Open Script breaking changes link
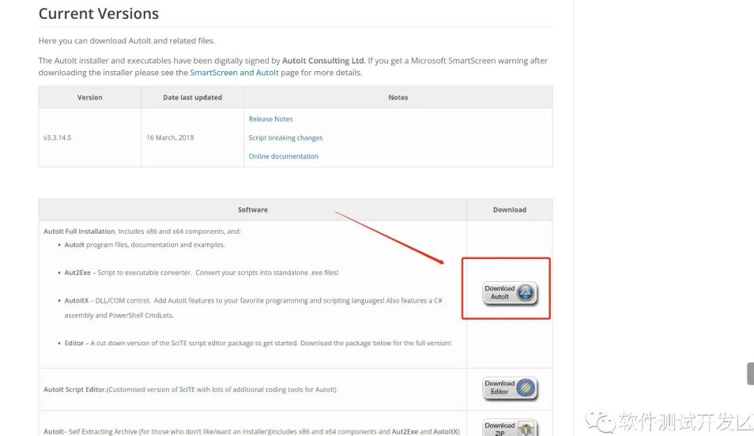754x436 pixels. pos(286,138)
